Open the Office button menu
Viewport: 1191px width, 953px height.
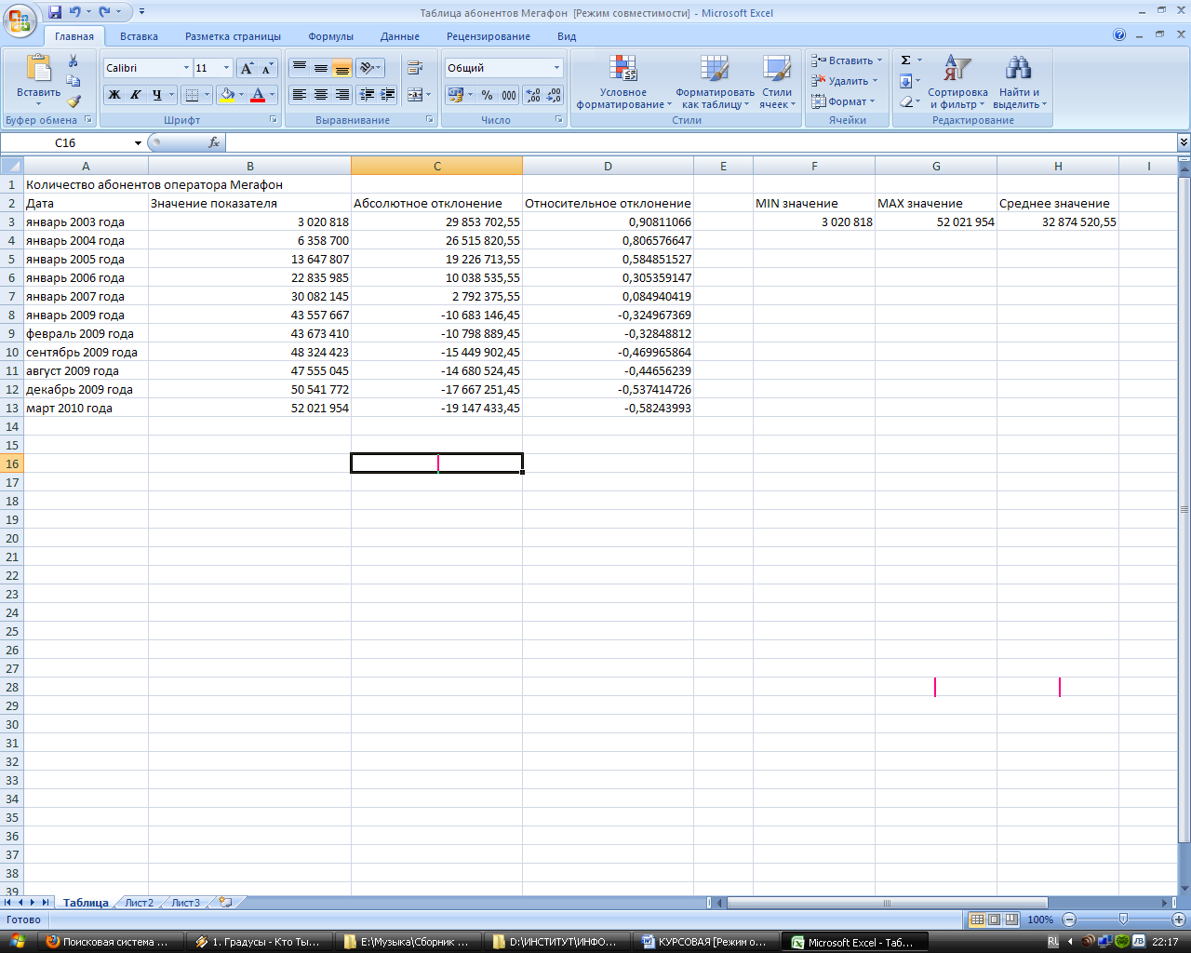click(x=19, y=19)
